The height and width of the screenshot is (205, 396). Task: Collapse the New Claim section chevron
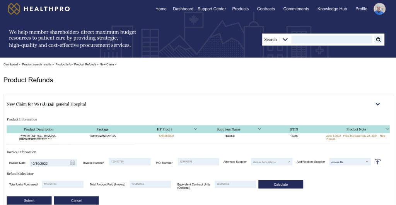click(x=377, y=104)
